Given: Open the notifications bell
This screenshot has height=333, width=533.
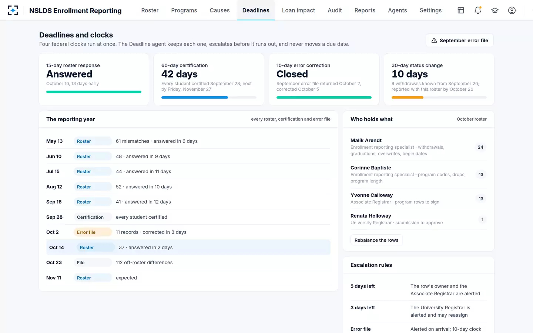Looking at the screenshot, I should click(478, 10).
